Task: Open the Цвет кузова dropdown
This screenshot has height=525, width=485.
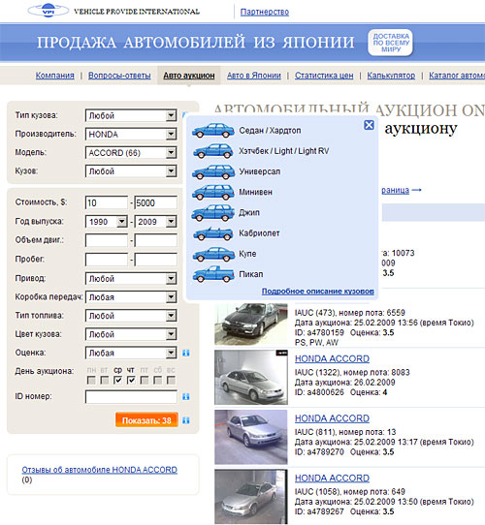Action: point(131,334)
